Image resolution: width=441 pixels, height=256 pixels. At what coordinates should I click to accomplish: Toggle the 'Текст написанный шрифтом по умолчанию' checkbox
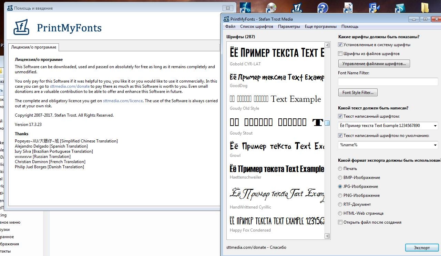340,136
